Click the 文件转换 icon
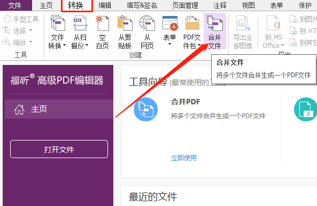 coord(58,23)
